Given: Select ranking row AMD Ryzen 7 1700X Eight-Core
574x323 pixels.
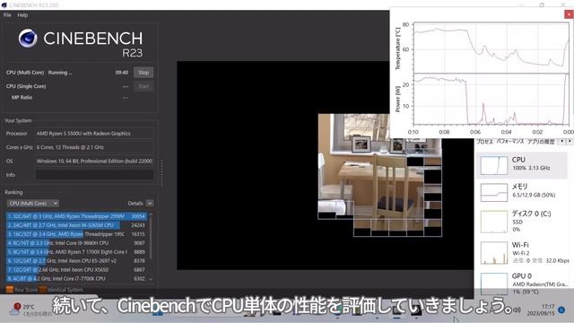Looking at the screenshot, I should point(76,252).
